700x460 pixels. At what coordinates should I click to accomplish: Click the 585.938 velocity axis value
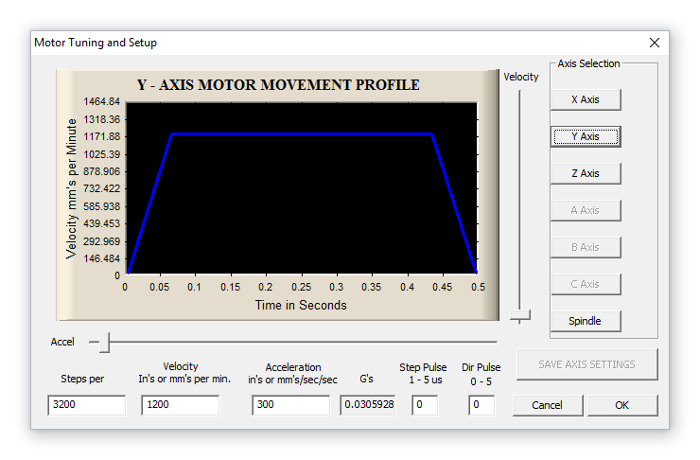click(102, 206)
